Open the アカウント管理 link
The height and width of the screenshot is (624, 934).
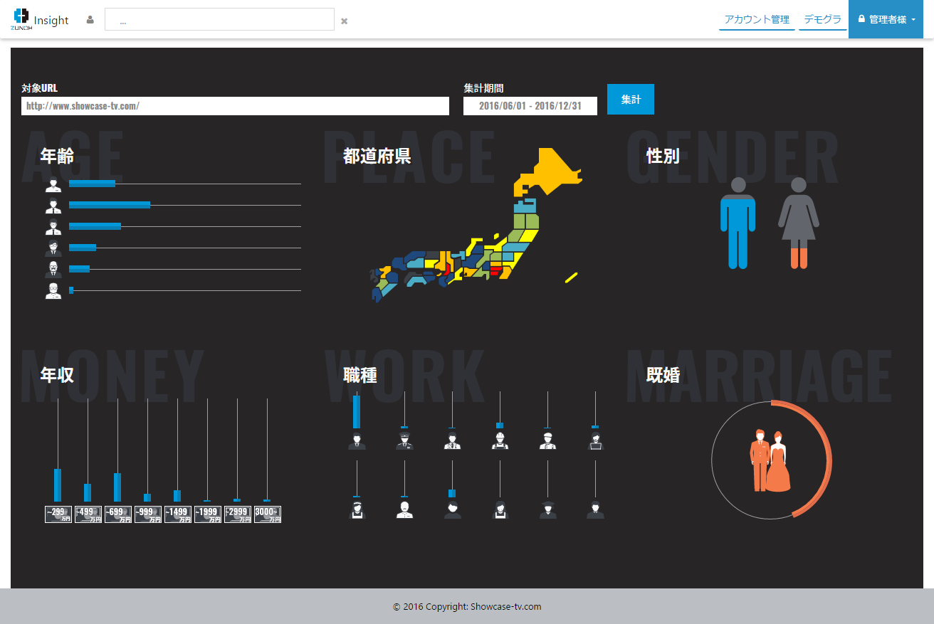757,19
